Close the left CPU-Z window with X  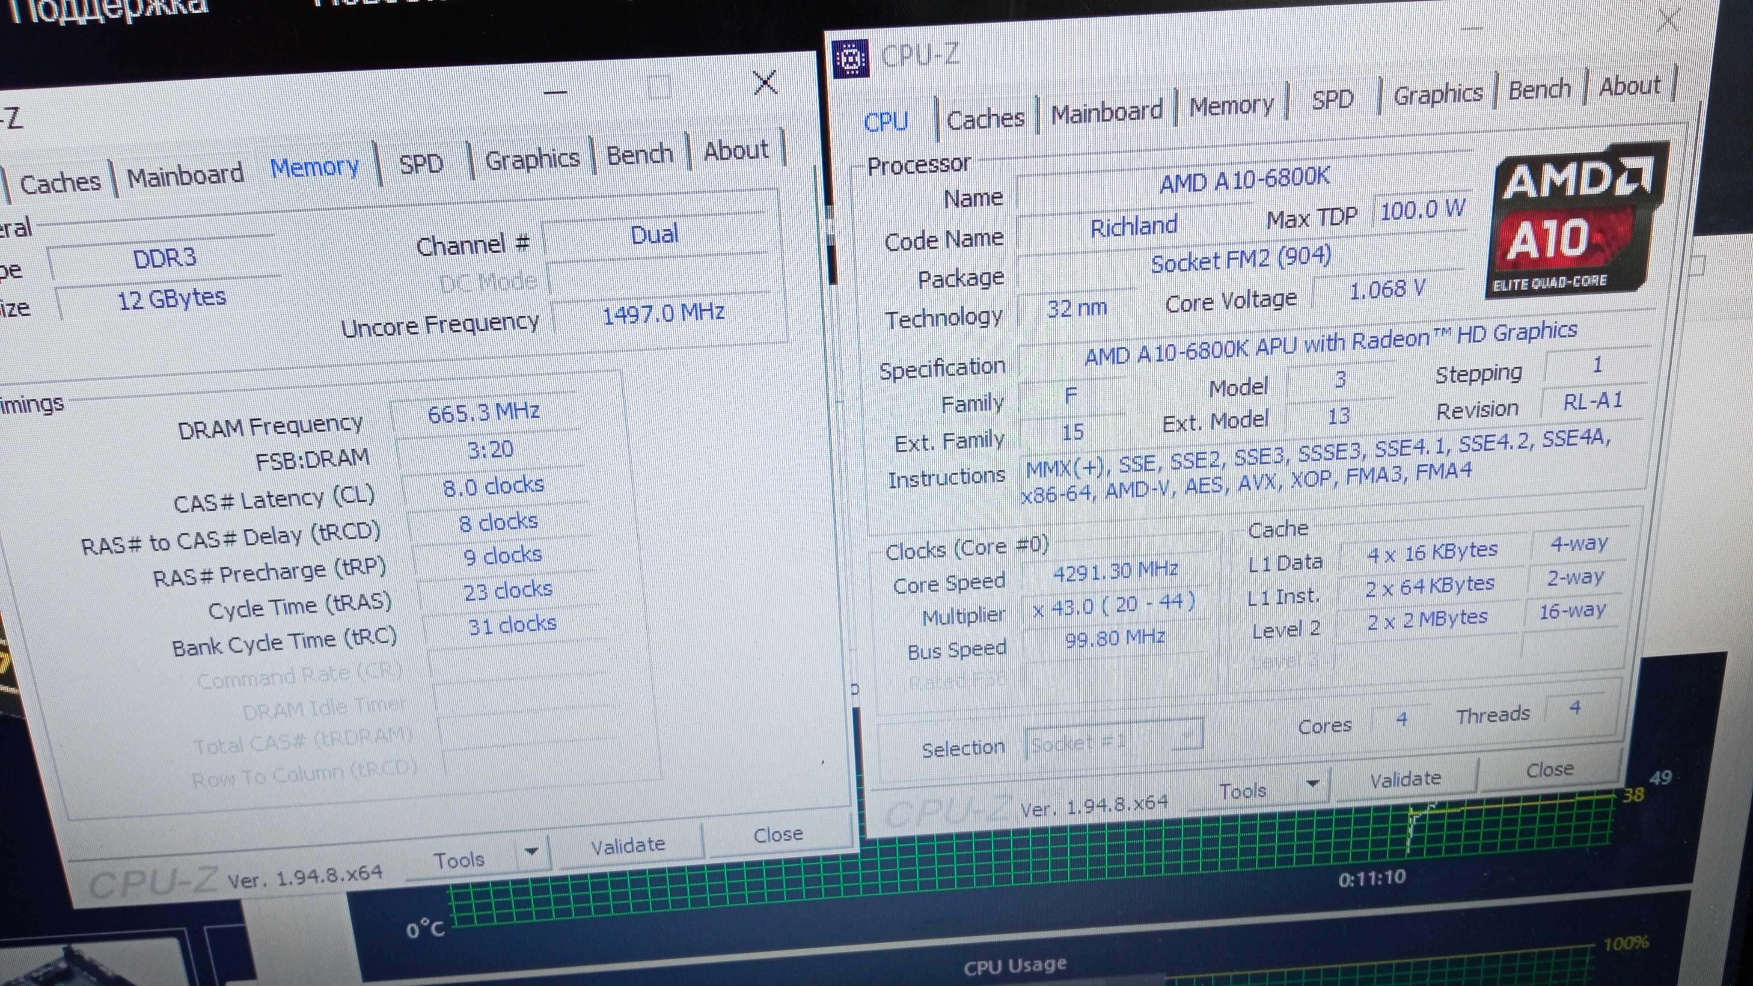pos(766,82)
